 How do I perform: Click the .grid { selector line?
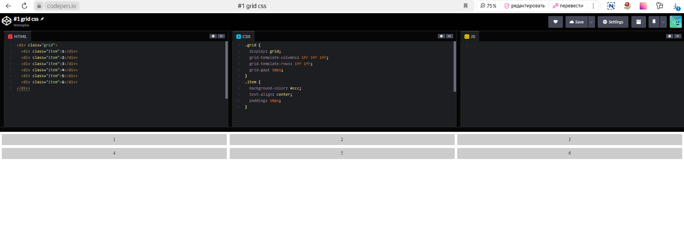pyautogui.click(x=253, y=45)
